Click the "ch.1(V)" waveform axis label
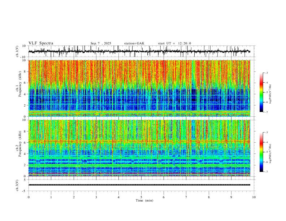The image size is (286, 221). click(x=17, y=51)
